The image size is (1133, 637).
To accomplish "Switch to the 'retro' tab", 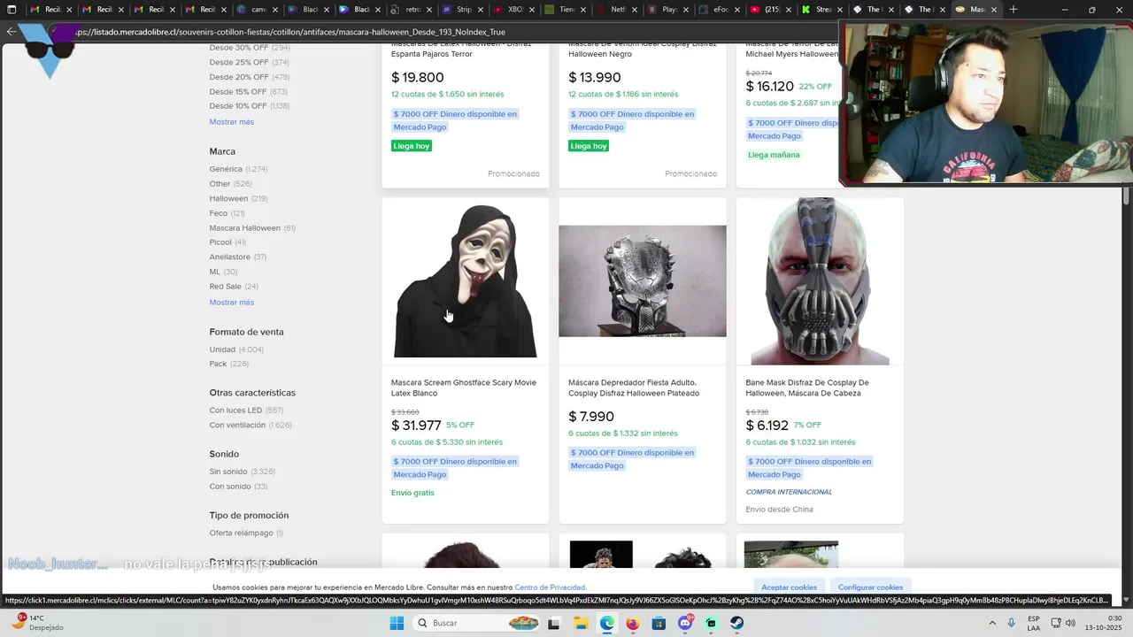I will point(412,10).
